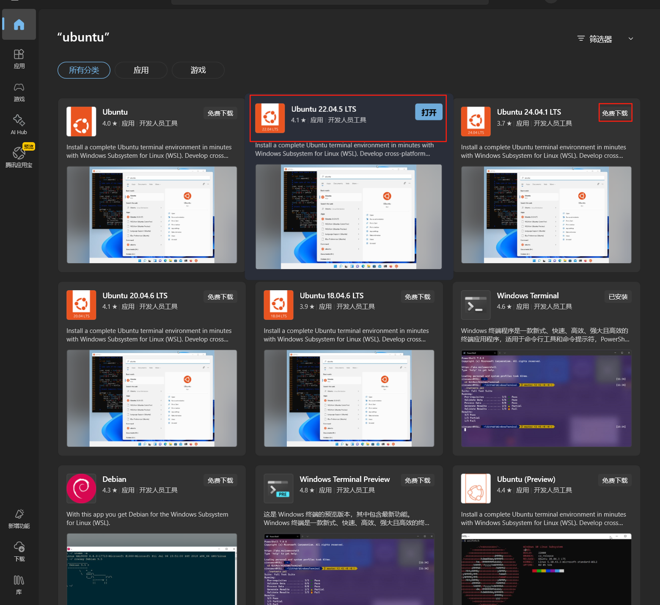Open 腾讯应用宝 preview in sidebar

coord(19,157)
